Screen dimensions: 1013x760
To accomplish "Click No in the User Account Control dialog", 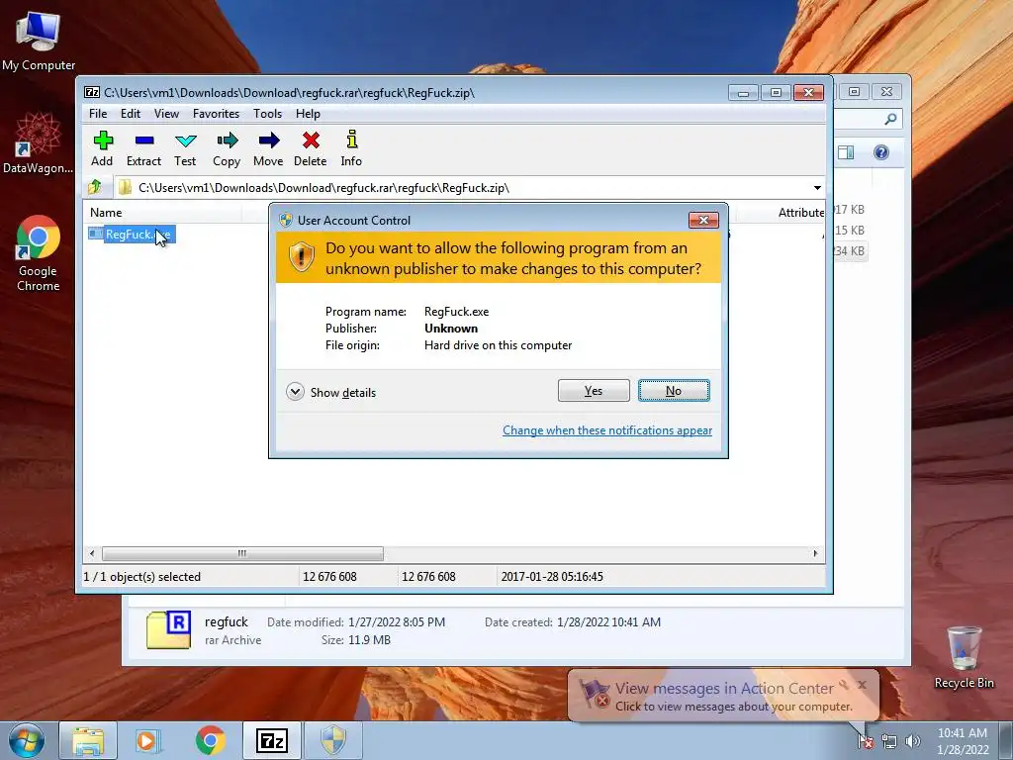I will [x=674, y=390].
